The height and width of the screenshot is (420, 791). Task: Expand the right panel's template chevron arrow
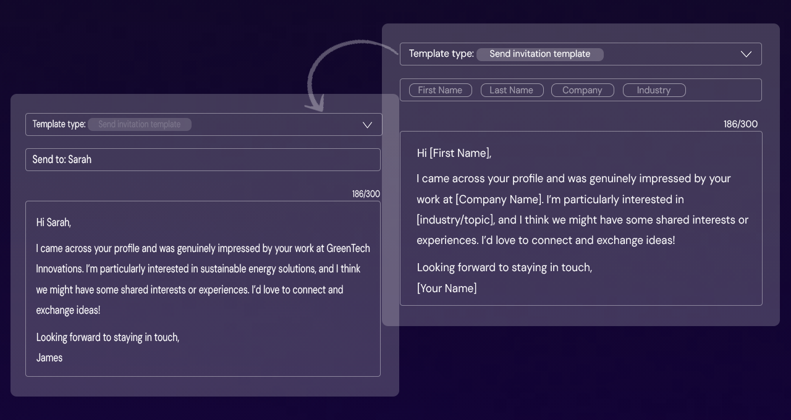[746, 54]
